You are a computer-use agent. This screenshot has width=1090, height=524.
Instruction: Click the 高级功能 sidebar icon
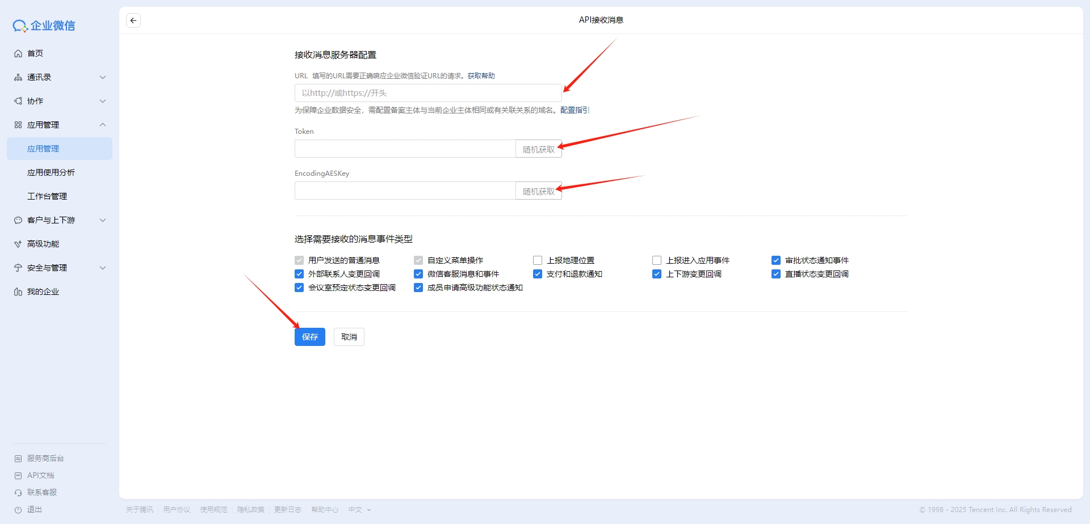pos(18,244)
